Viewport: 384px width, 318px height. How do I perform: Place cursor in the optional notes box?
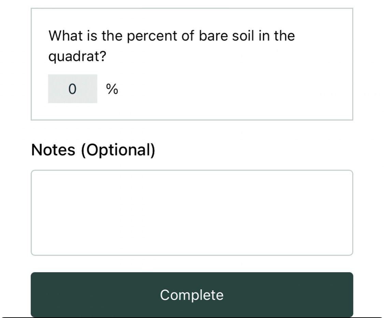[192, 213]
